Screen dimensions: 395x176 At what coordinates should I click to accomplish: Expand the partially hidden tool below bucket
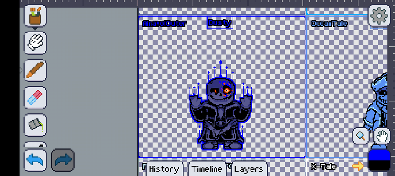[x=35, y=144]
